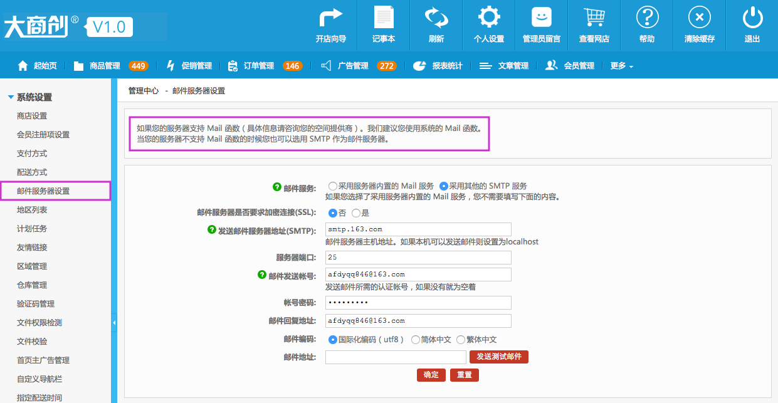Open 计划任务 in the sidebar

pyautogui.click(x=32, y=229)
